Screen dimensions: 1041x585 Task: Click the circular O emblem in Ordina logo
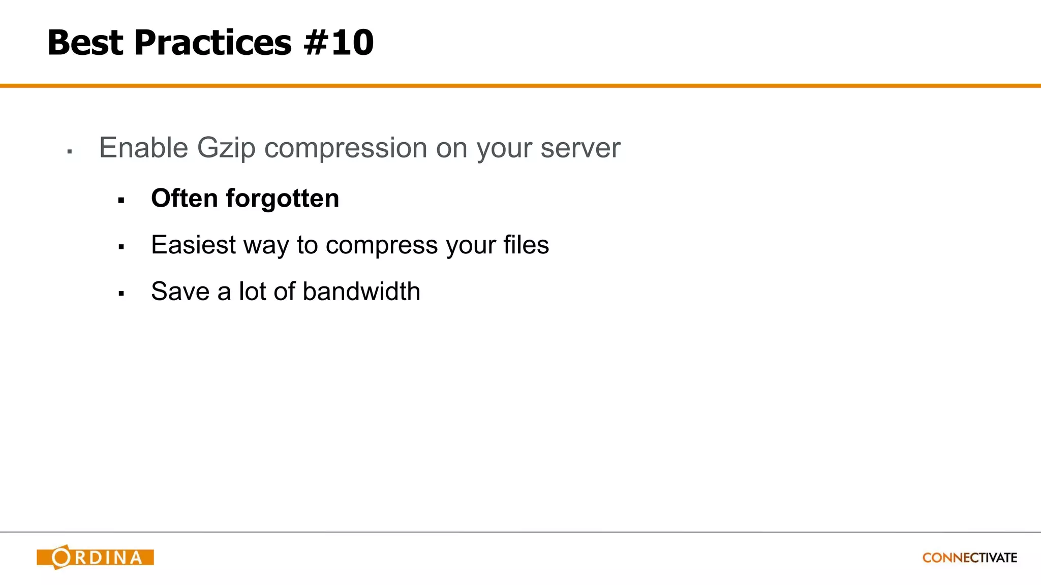[x=61, y=557]
